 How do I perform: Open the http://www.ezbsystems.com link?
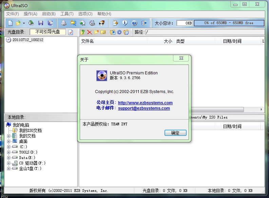click(x=145, y=103)
